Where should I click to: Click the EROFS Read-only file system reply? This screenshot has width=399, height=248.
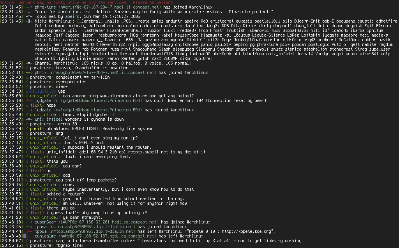click(x=99, y=129)
